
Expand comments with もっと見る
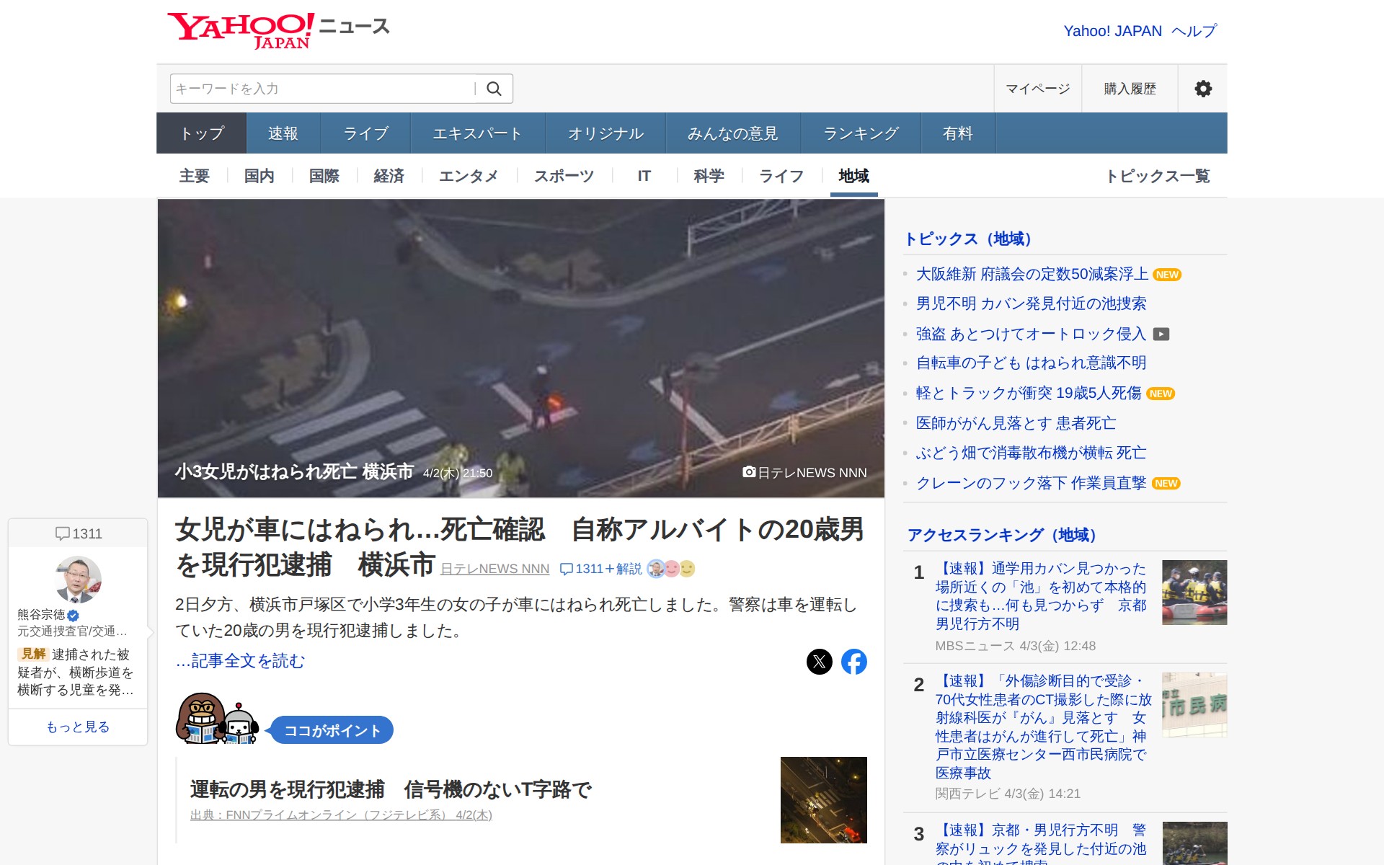78,727
